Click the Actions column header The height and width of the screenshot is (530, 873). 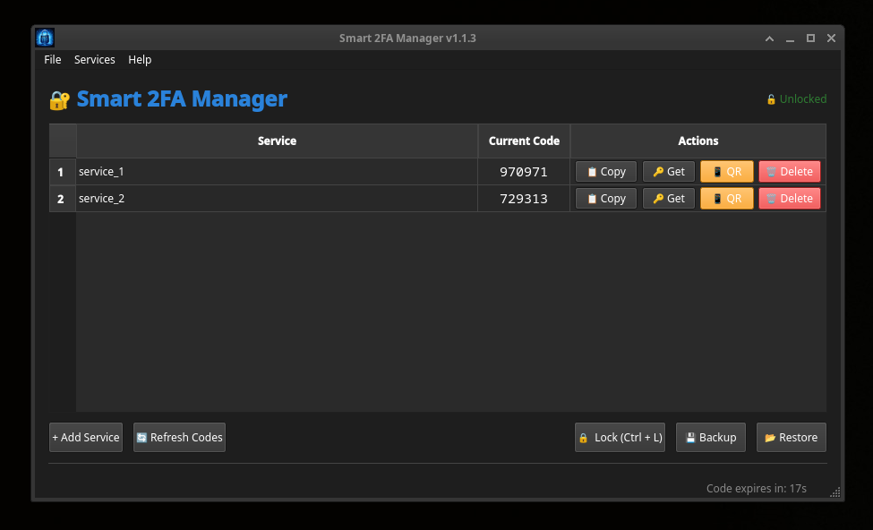[x=698, y=141]
